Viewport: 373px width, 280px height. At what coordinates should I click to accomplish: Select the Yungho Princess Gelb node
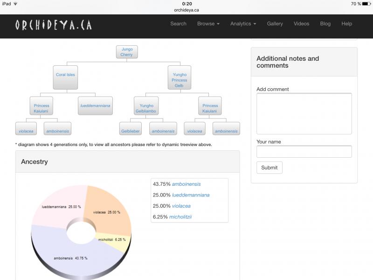click(179, 80)
